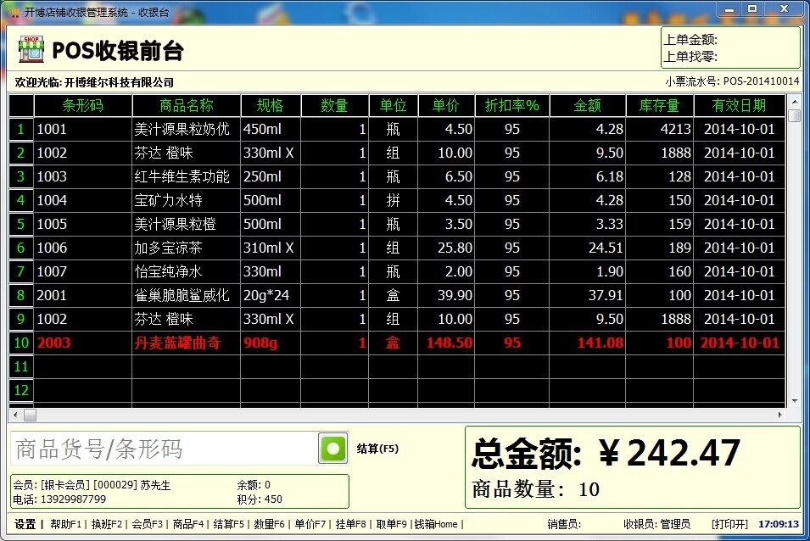Open the cash drawer via 钱箱Home
This screenshot has height=541, width=810.
(436, 524)
